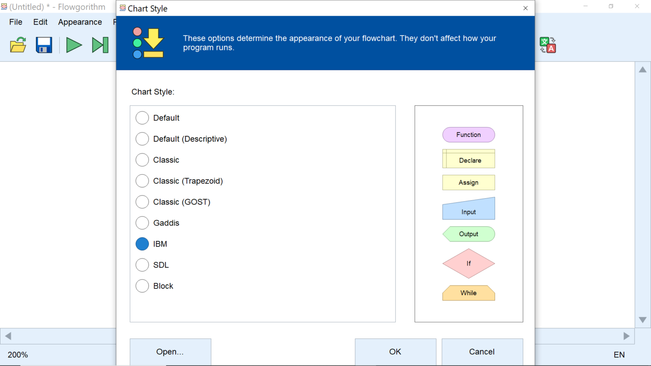The height and width of the screenshot is (366, 651).
Task: Open the Edit menu
Action: (40, 22)
